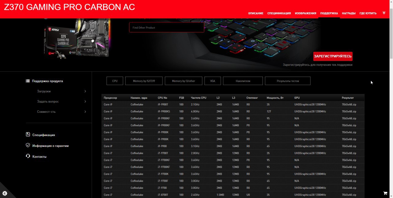This screenshot has width=393, height=198.
Task: Click the ЗАРЕГИСТРИРУЙТЕСЬ button
Action: [333, 56]
